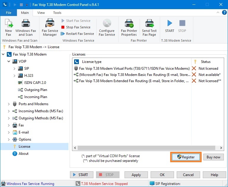Collapse the ribbon with the chevron
This screenshot has height=187, width=228.
click(218, 12)
